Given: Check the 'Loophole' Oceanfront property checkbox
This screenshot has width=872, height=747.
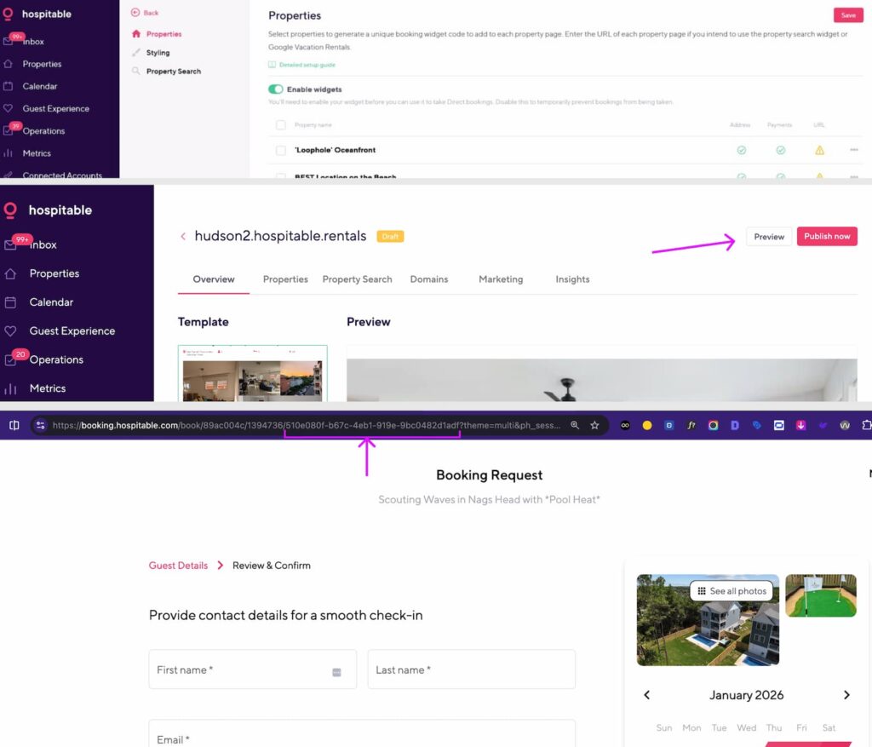Looking at the screenshot, I should [x=281, y=150].
